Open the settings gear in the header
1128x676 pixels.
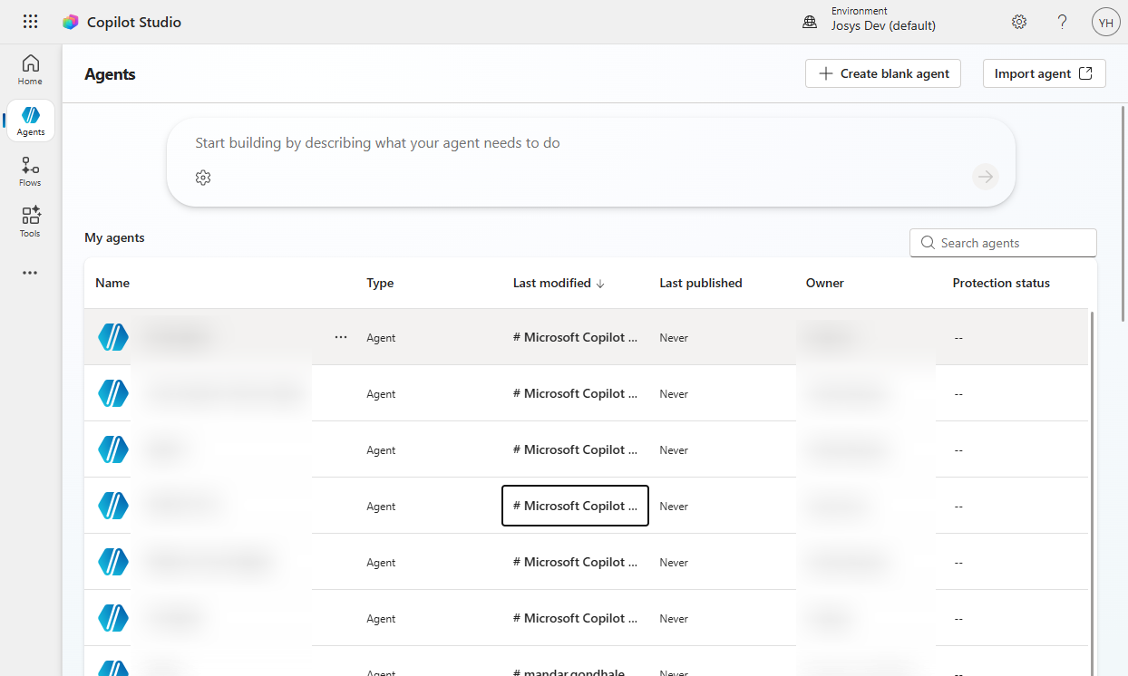[x=1019, y=22]
